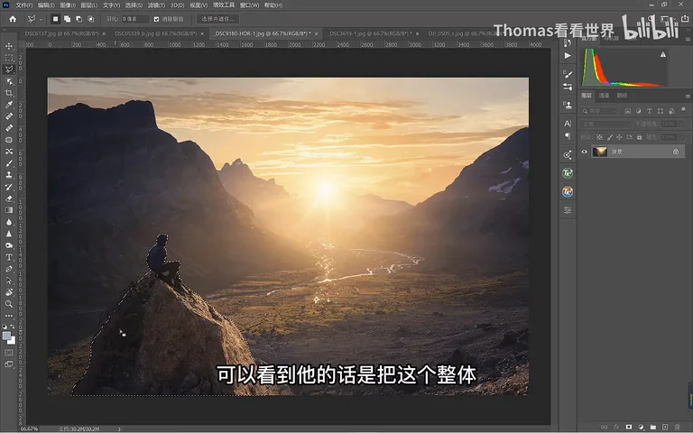This screenshot has height=433, width=693.
Task: Close the _DSC9180-HDR-1.jpg tab
Action: [316, 33]
